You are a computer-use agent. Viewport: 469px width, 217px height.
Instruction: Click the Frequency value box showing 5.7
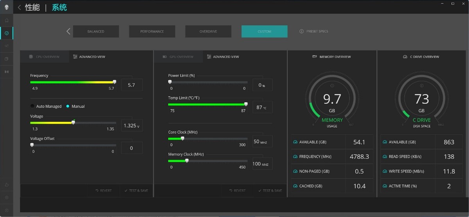[132, 85]
